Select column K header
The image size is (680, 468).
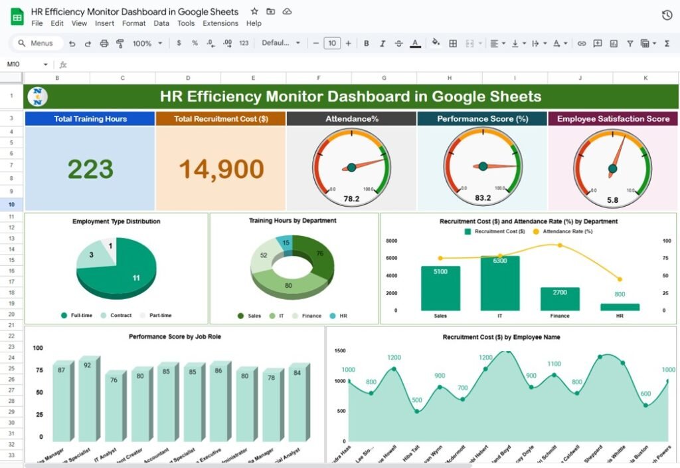click(x=645, y=78)
